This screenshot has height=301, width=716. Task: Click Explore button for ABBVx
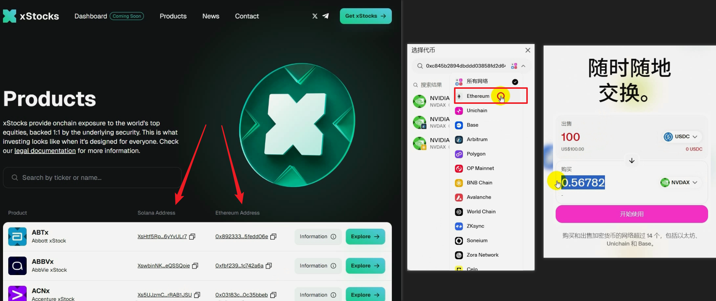click(365, 266)
